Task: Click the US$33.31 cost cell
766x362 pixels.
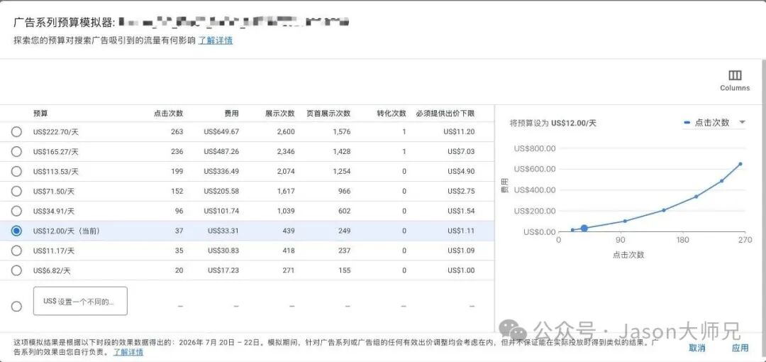Action: 223,231
